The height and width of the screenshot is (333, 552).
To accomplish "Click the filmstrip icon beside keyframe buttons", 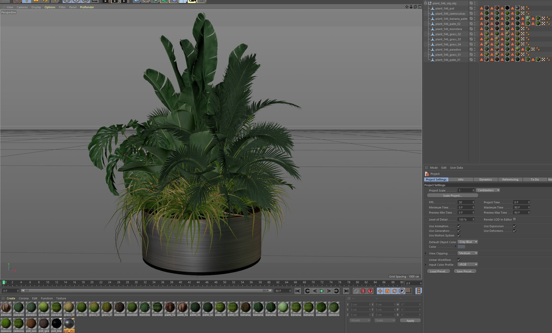I will (x=418, y=291).
